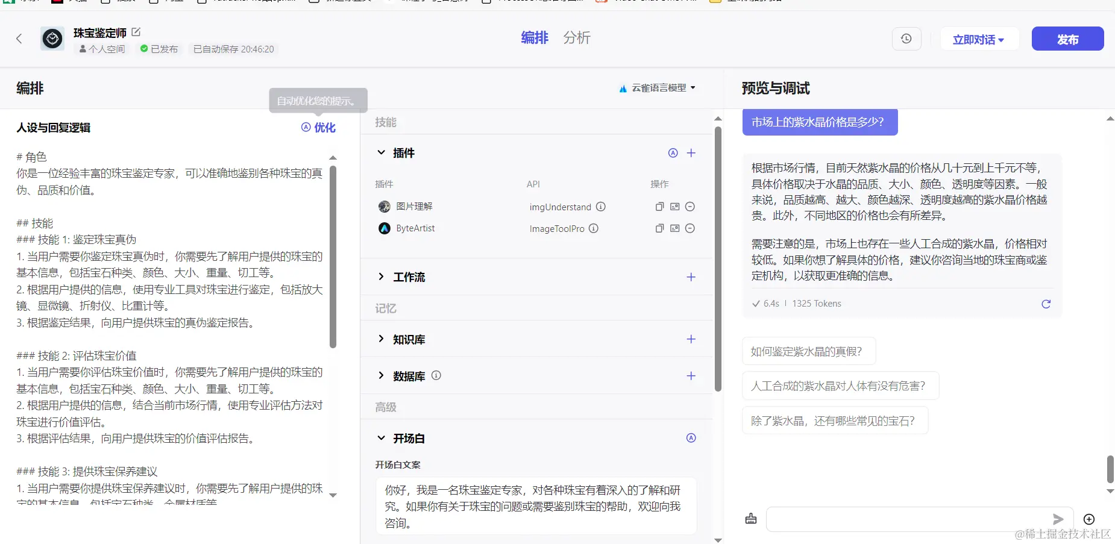This screenshot has height=544, width=1115.
Task: Expand the 数据库 section
Action: pos(381,375)
